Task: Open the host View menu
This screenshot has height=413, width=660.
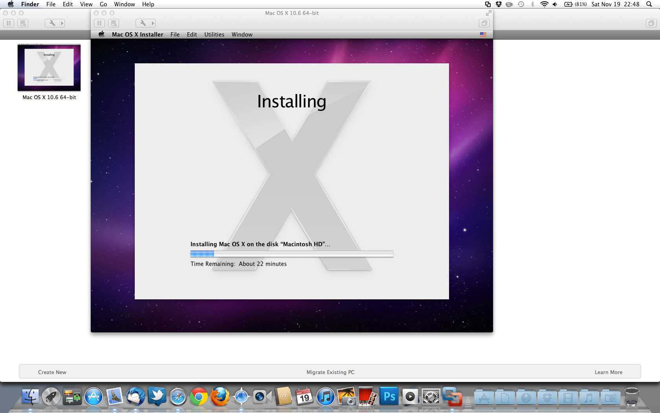Action: (x=86, y=4)
